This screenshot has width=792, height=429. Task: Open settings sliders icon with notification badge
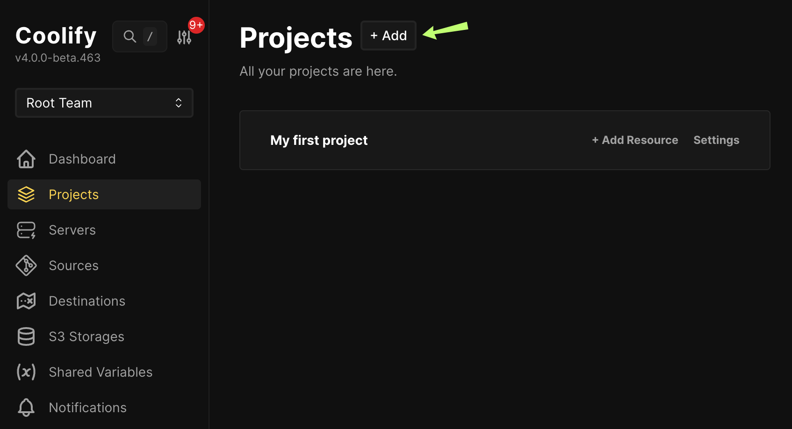[x=184, y=36]
